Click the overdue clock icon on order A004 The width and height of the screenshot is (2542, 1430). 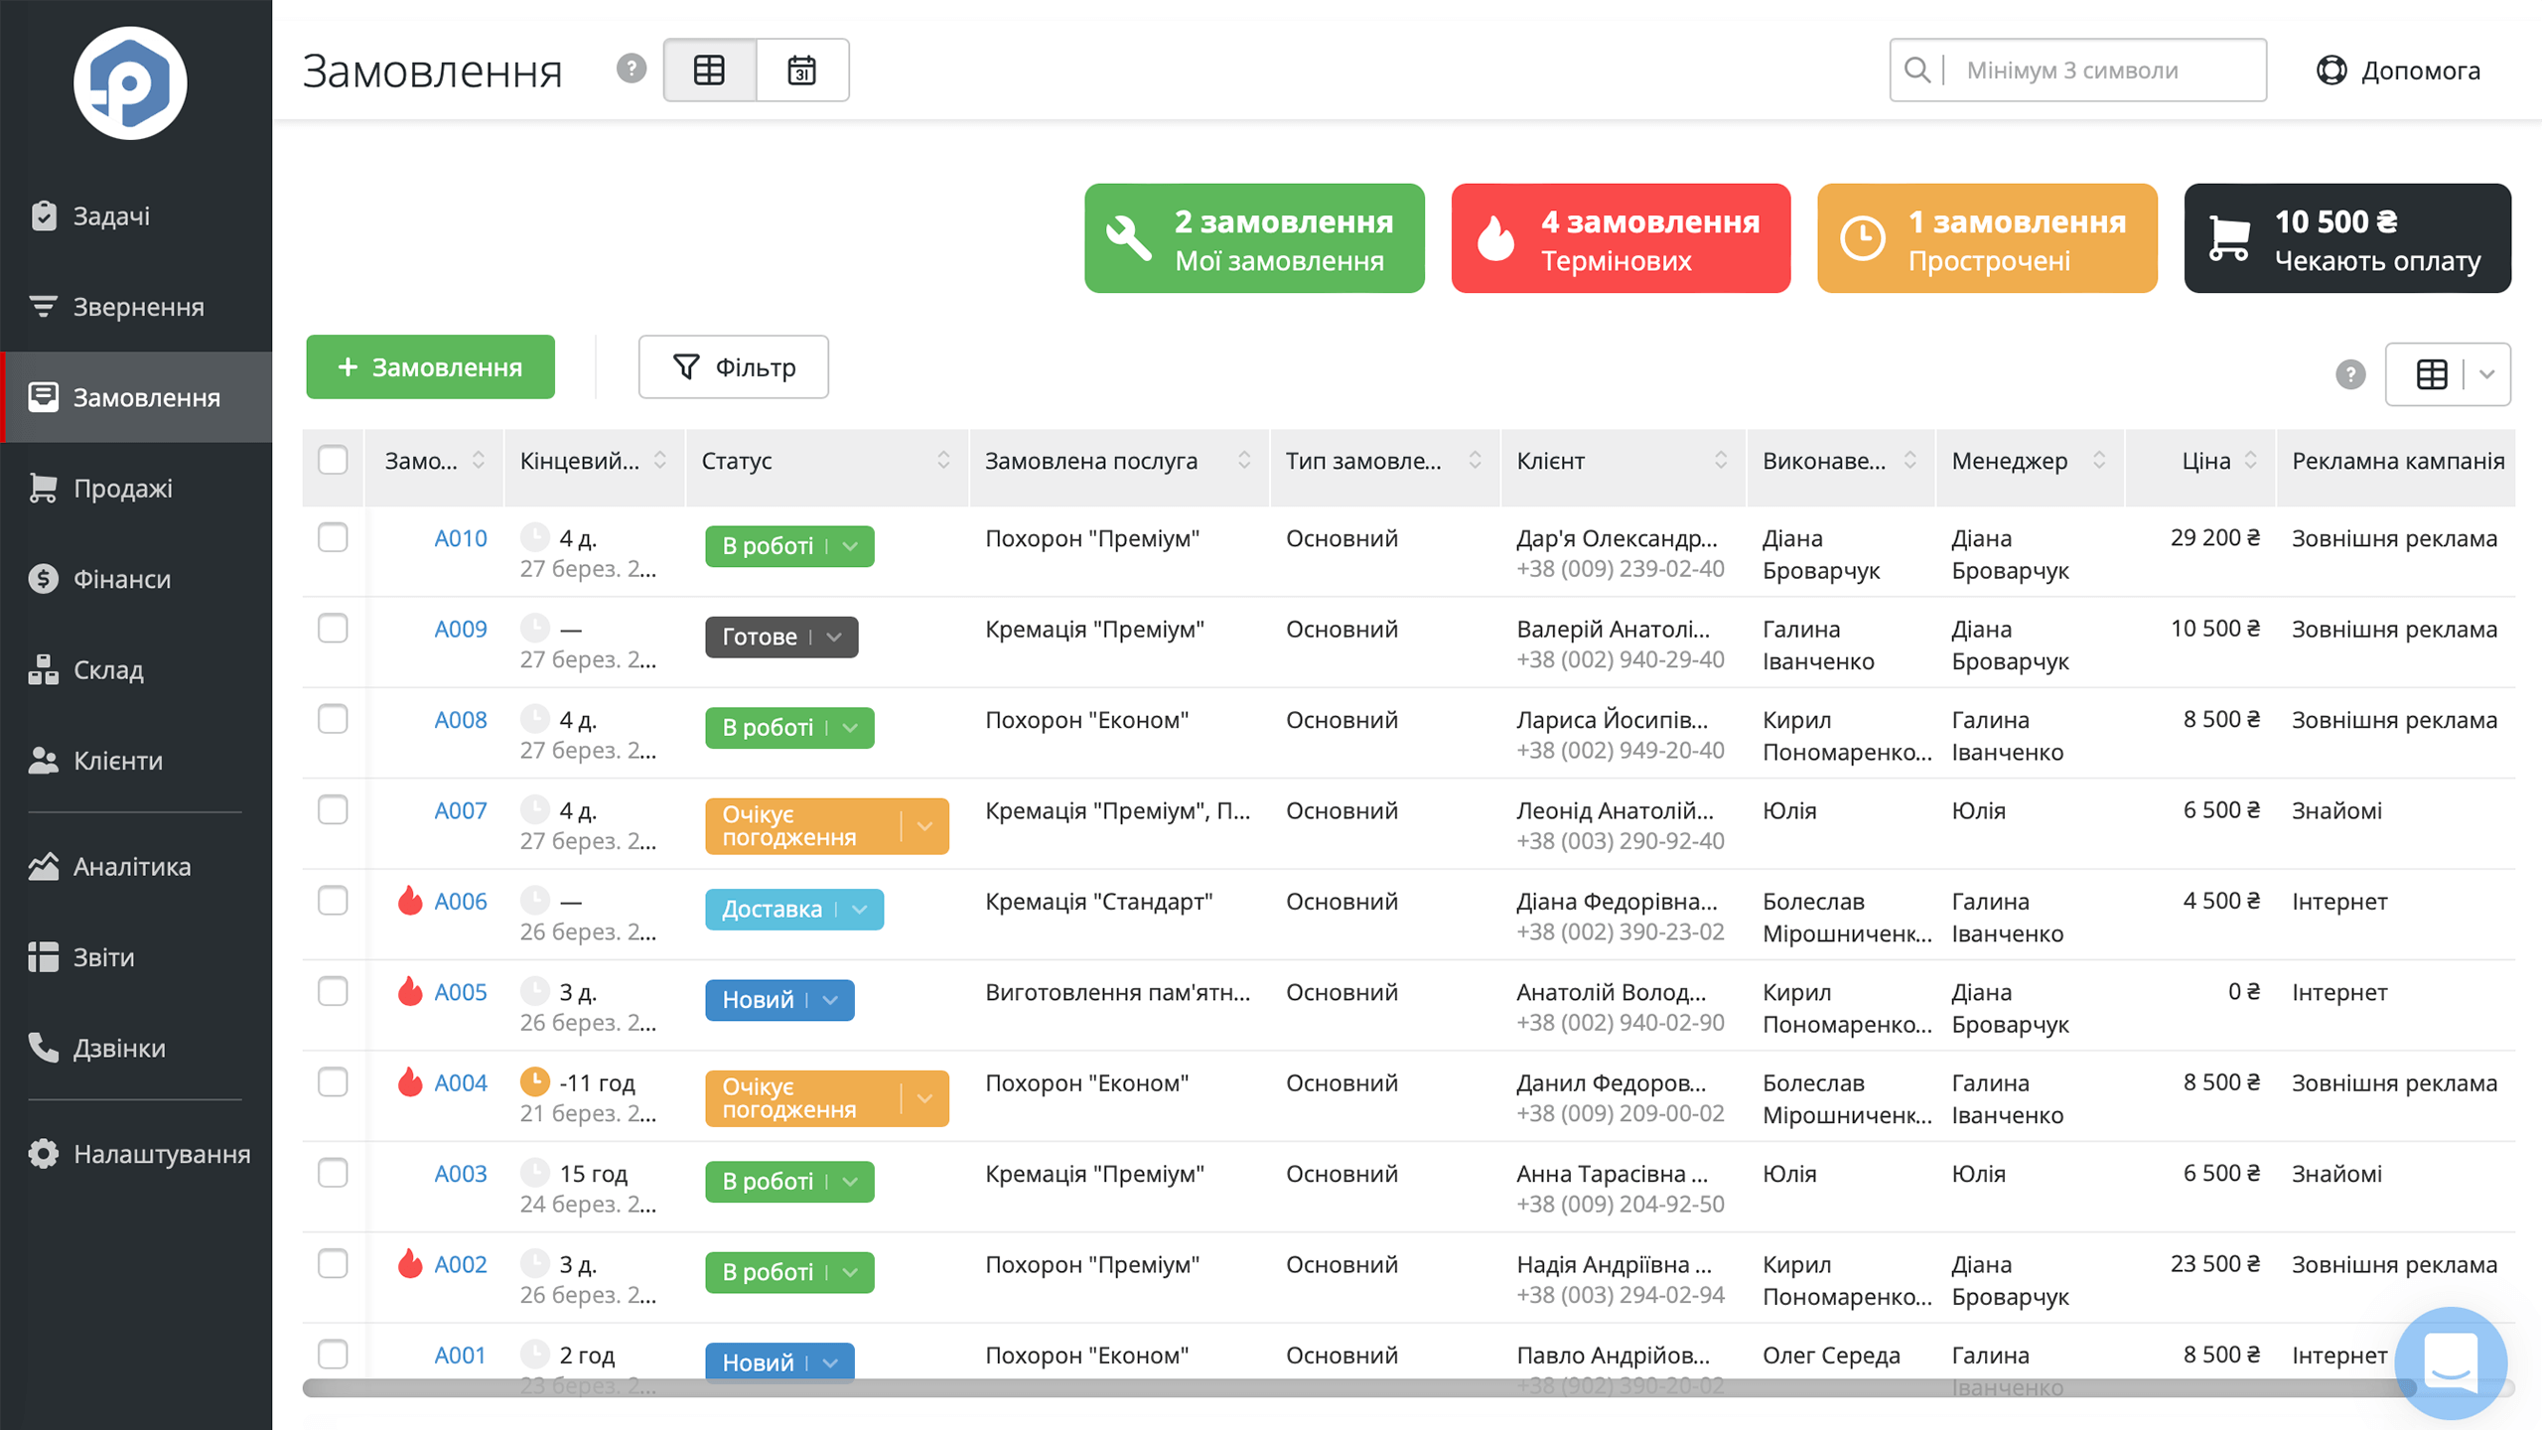point(535,1081)
